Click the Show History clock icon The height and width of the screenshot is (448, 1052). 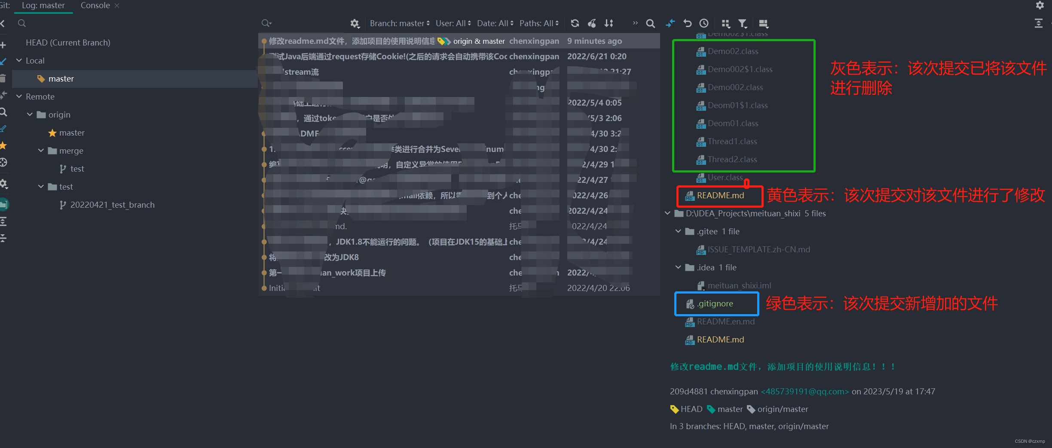[704, 23]
